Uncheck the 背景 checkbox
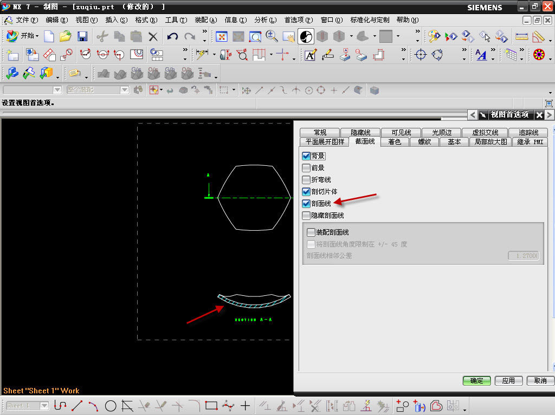 pyautogui.click(x=306, y=155)
